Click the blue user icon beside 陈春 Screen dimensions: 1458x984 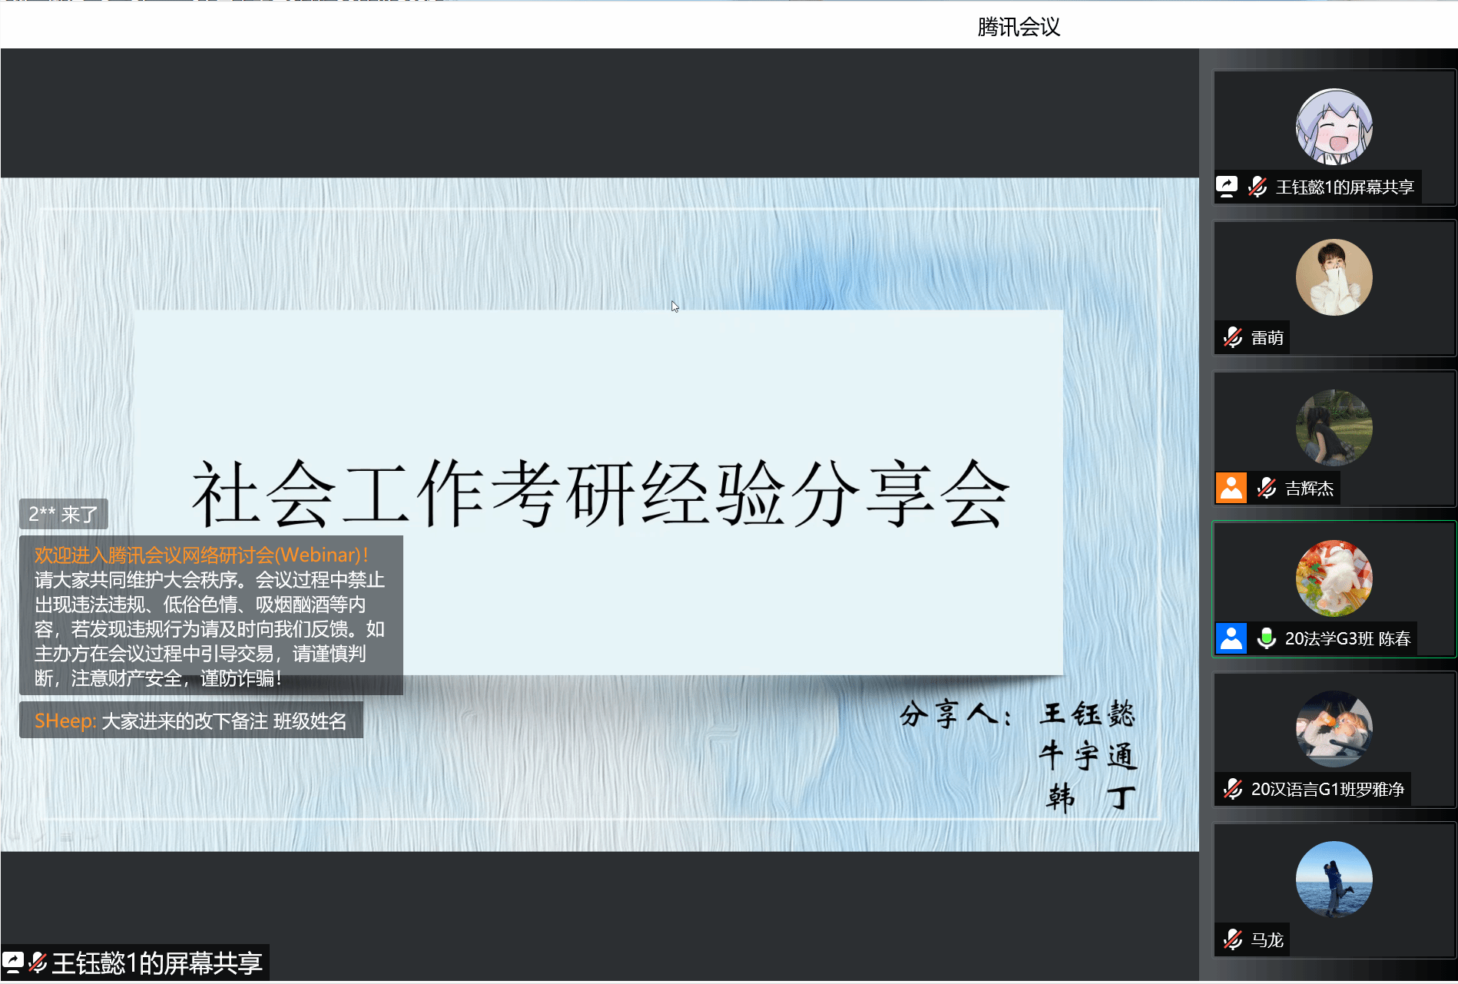(1231, 638)
